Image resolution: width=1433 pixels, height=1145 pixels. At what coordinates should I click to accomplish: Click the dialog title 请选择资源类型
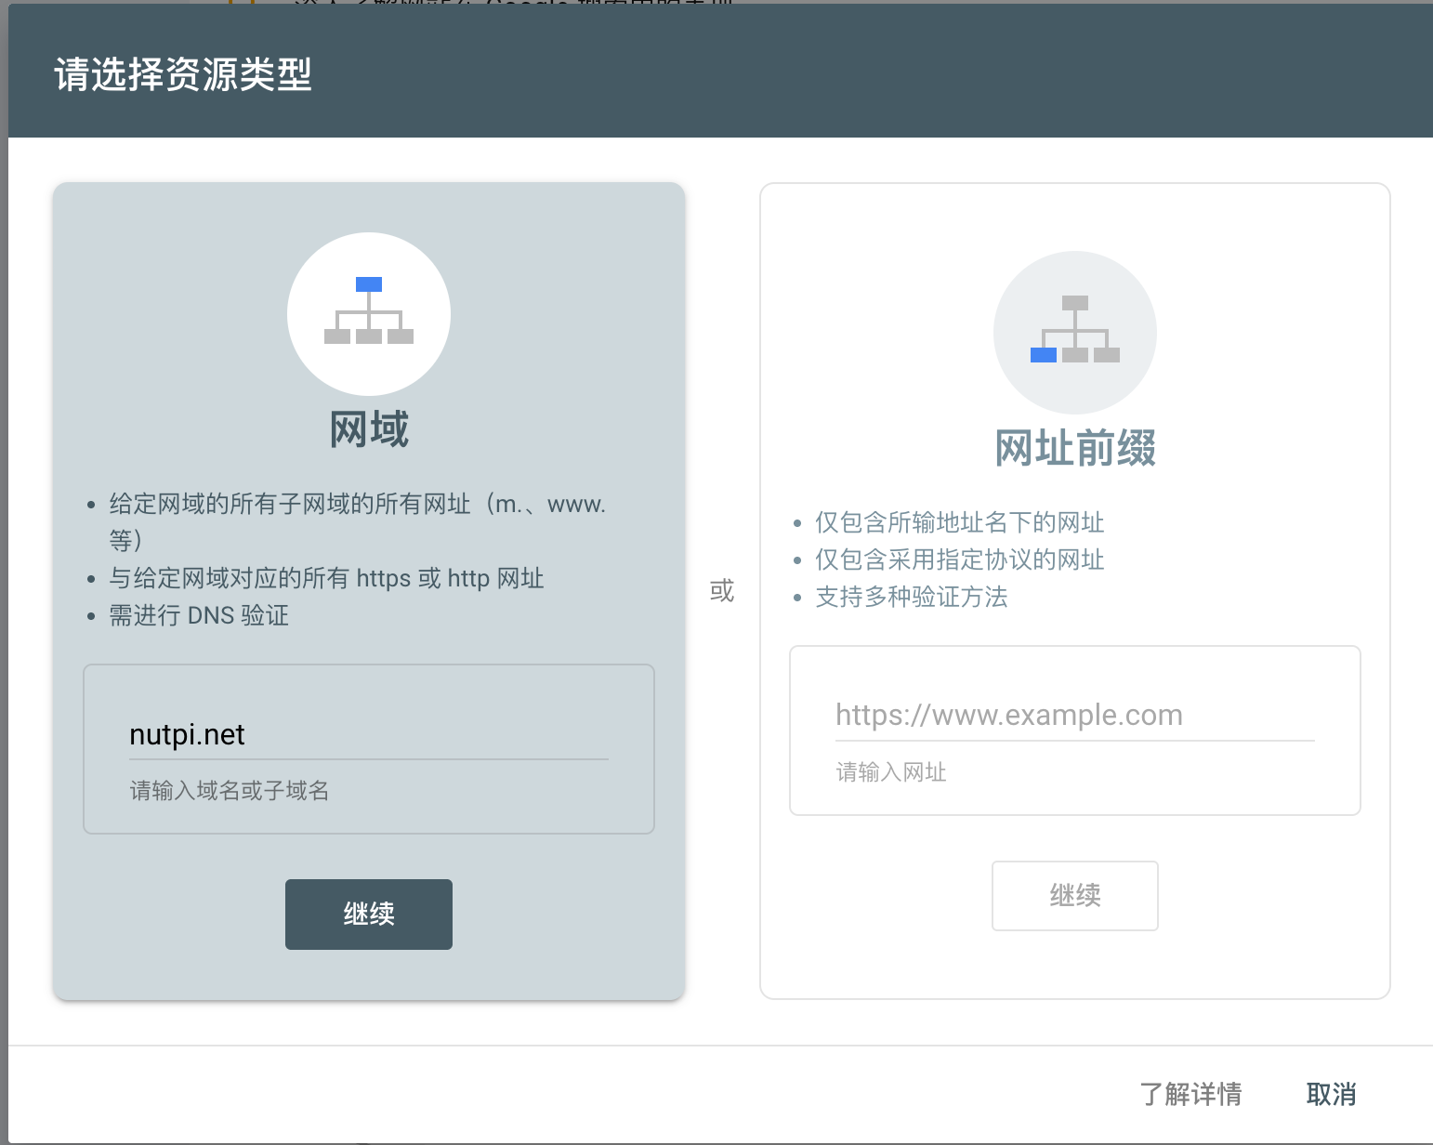[183, 74]
